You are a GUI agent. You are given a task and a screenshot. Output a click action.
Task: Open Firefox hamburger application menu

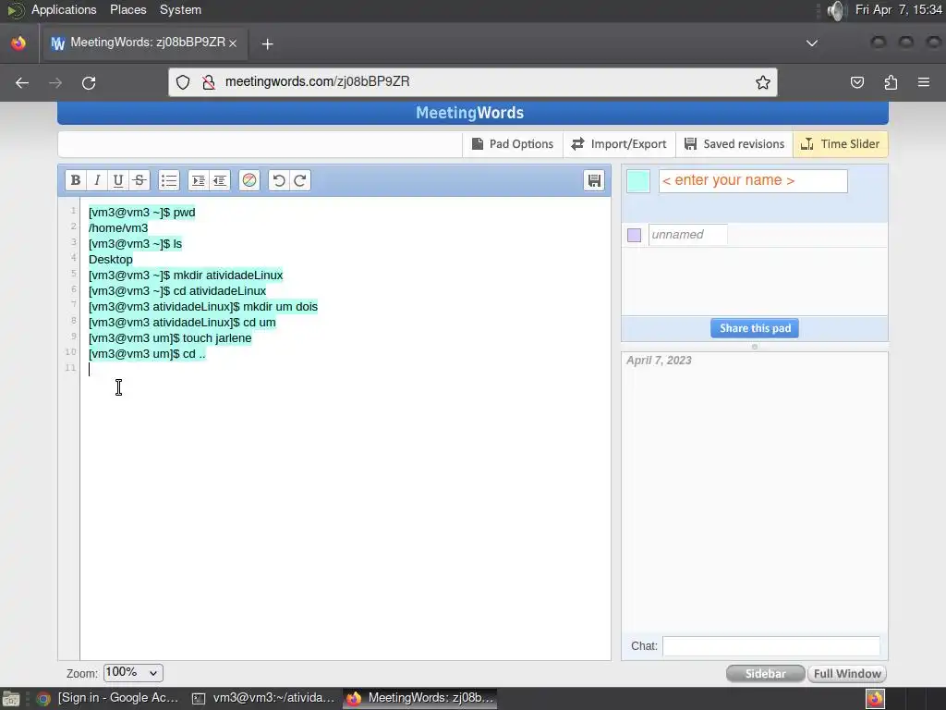[x=924, y=82]
